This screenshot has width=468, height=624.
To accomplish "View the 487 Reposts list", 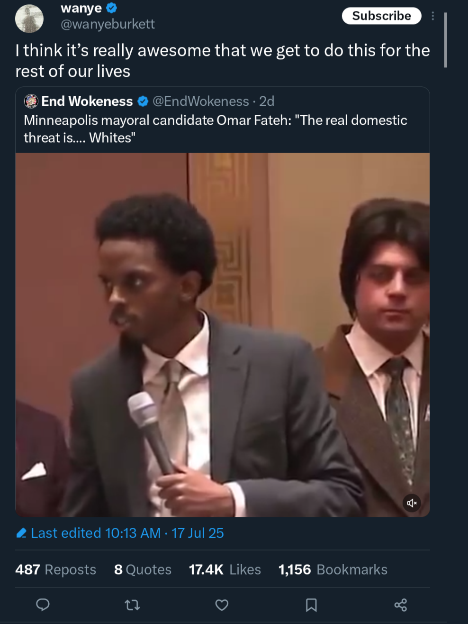I will point(55,569).
